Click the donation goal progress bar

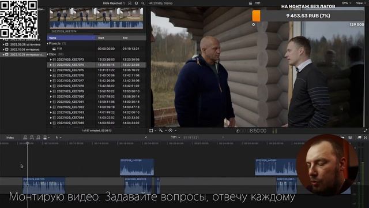pyautogui.click(x=308, y=16)
